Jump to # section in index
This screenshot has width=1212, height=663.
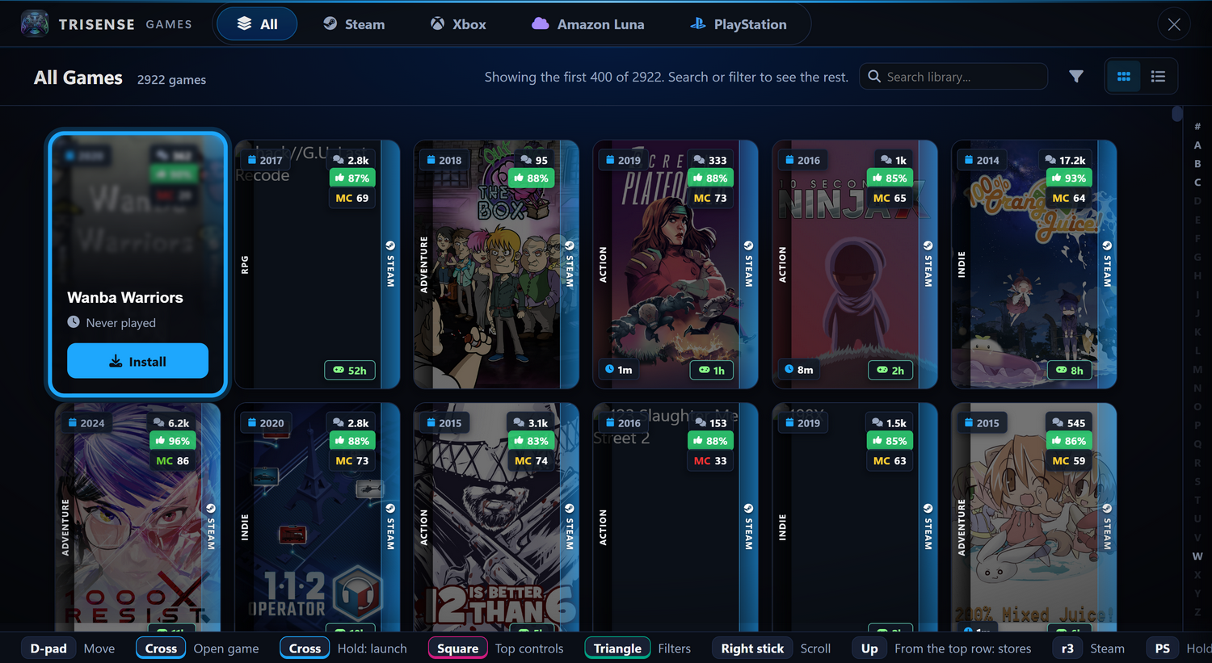pos(1197,127)
